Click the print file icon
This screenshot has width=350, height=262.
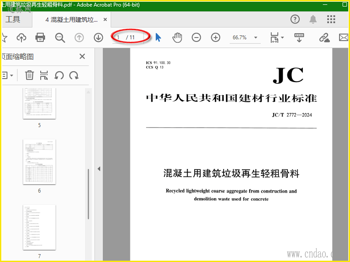coord(40,38)
